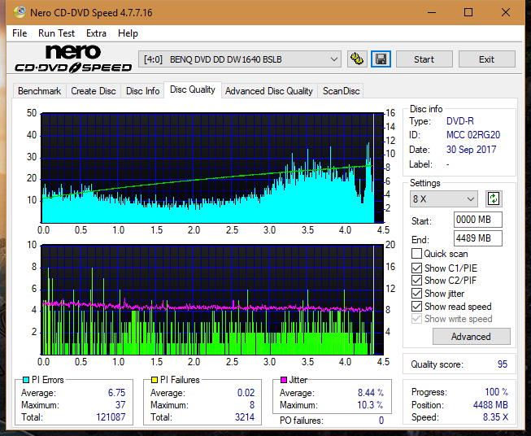Click the Jitter average 8.44 % value
This screenshot has width=531, height=436.
(x=371, y=393)
